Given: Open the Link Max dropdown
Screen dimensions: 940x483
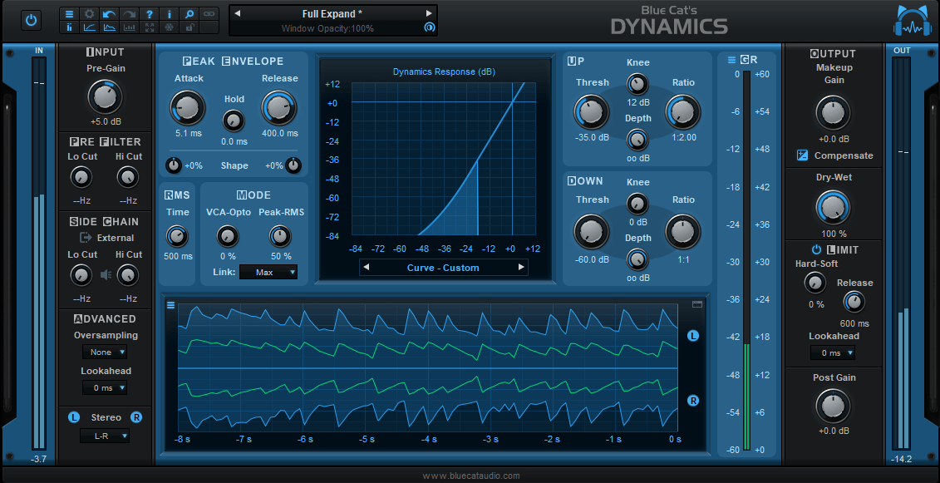Looking at the screenshot, I should click(268, 272).
